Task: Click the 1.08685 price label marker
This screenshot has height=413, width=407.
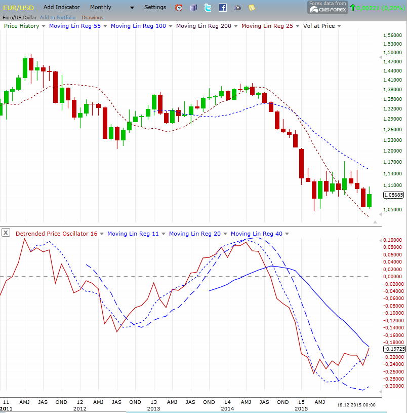Action: tap(393, 195)
